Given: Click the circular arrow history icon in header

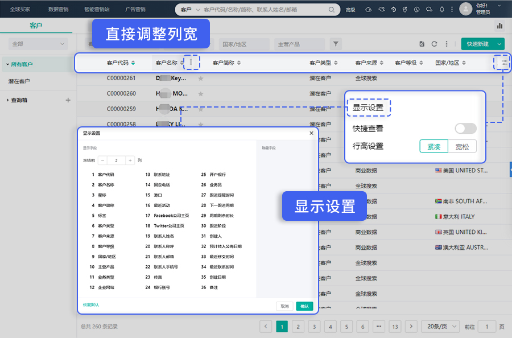Looking at the screenshot, I should point(394,10).
